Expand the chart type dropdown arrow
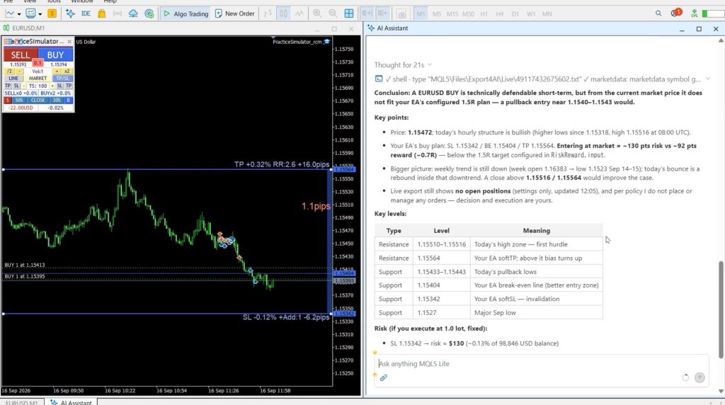 pyautogui.click(x=19, y=14)
